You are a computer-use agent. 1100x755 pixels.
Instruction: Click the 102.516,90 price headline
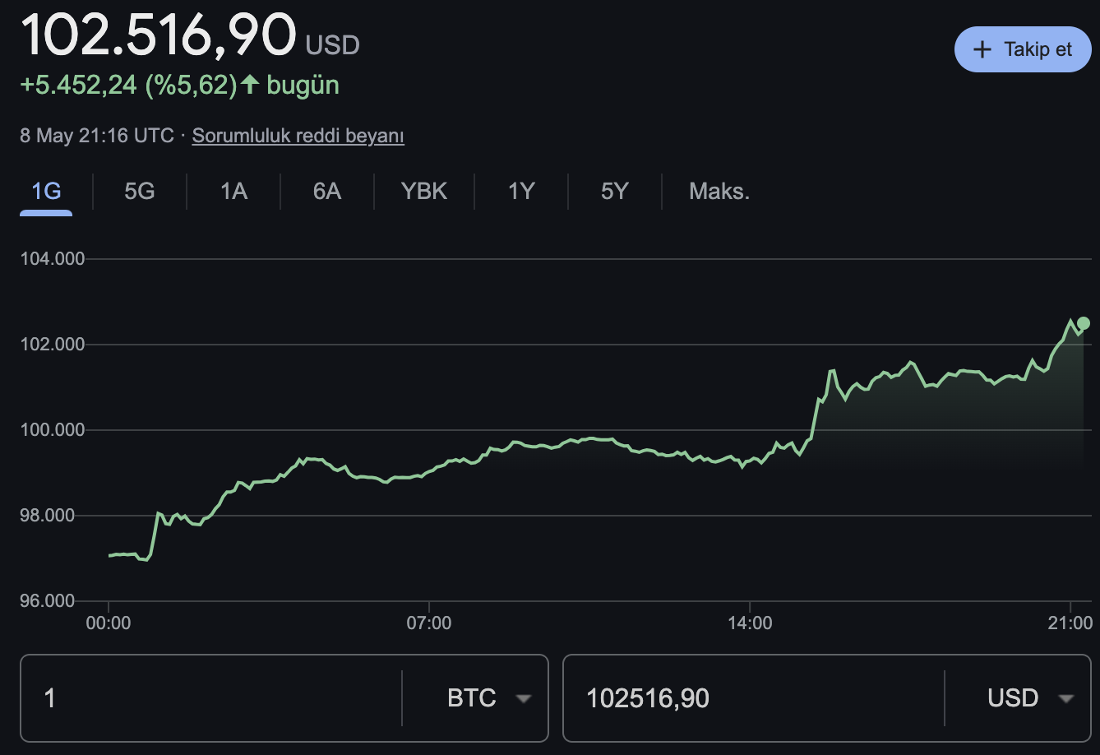(158, 35)
